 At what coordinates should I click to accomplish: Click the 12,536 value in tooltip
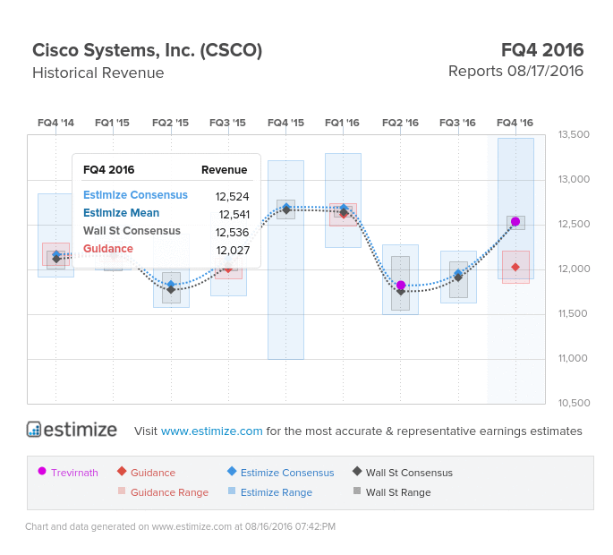click(232, 233)
